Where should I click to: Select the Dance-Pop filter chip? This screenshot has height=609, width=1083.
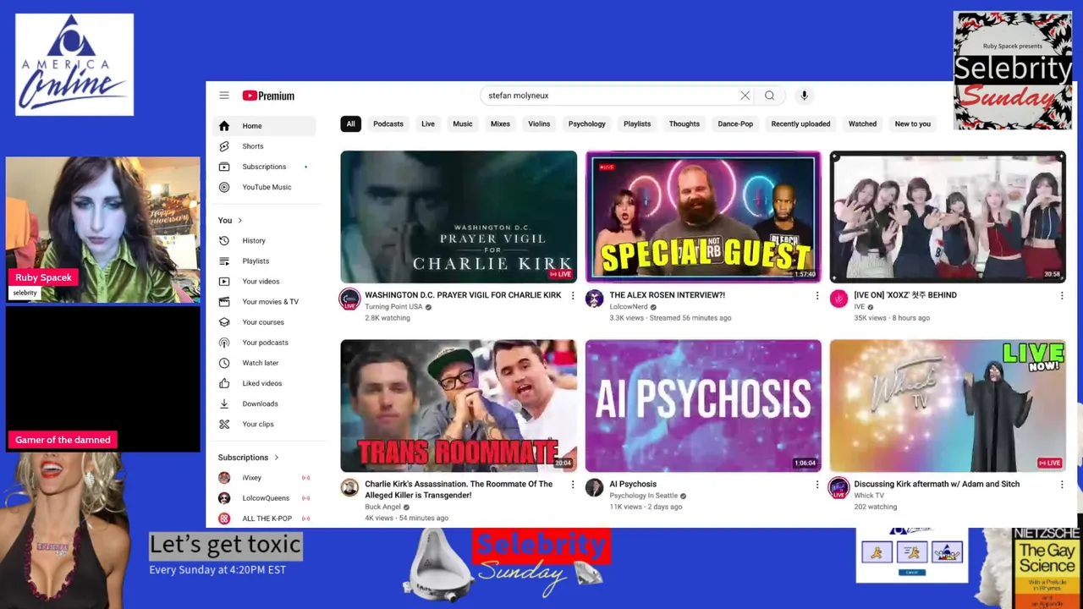point(735,123)
